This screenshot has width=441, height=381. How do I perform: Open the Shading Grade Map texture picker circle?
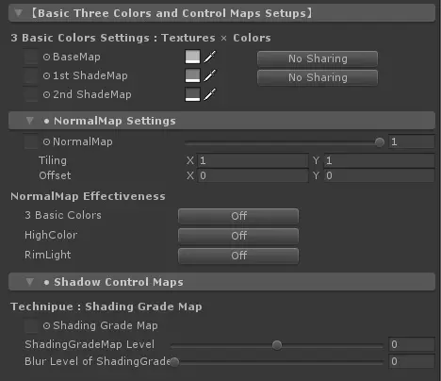coord(46,326)
